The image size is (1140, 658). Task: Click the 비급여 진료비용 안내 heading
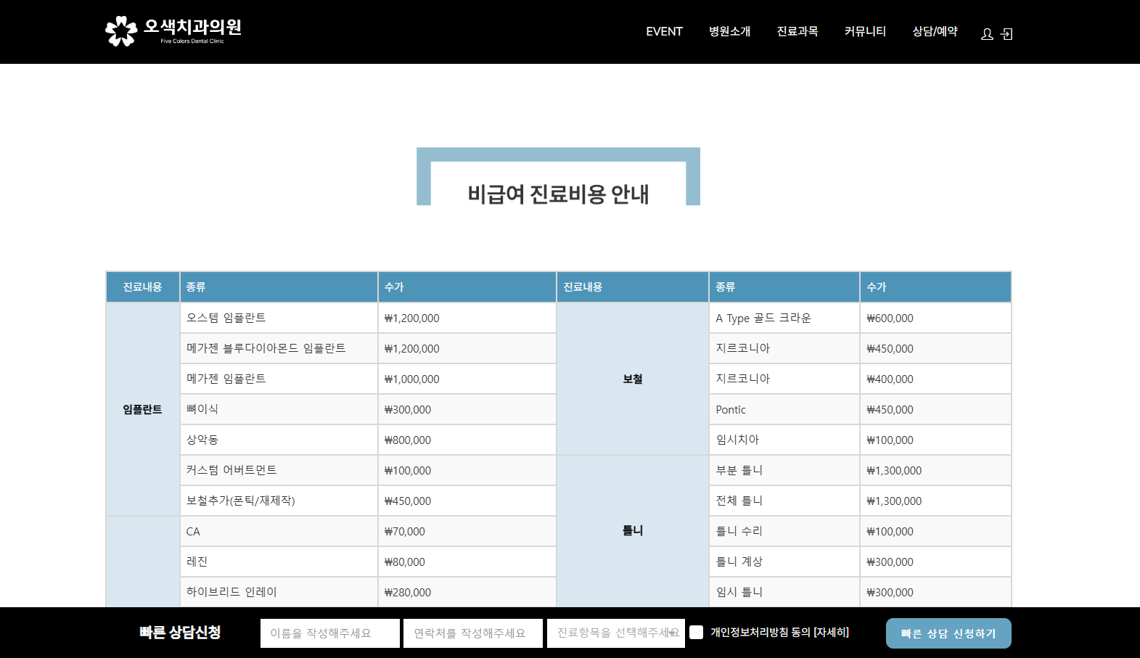pyautogui.click(x=558, y=194)
